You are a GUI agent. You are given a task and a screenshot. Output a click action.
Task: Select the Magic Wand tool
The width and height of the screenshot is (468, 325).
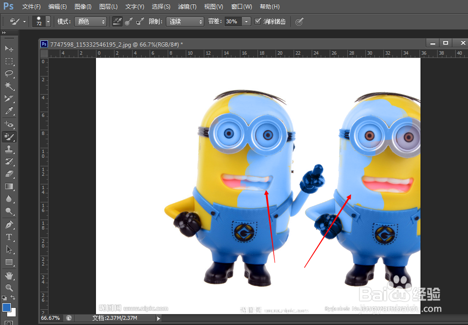(x=9, y=86)
